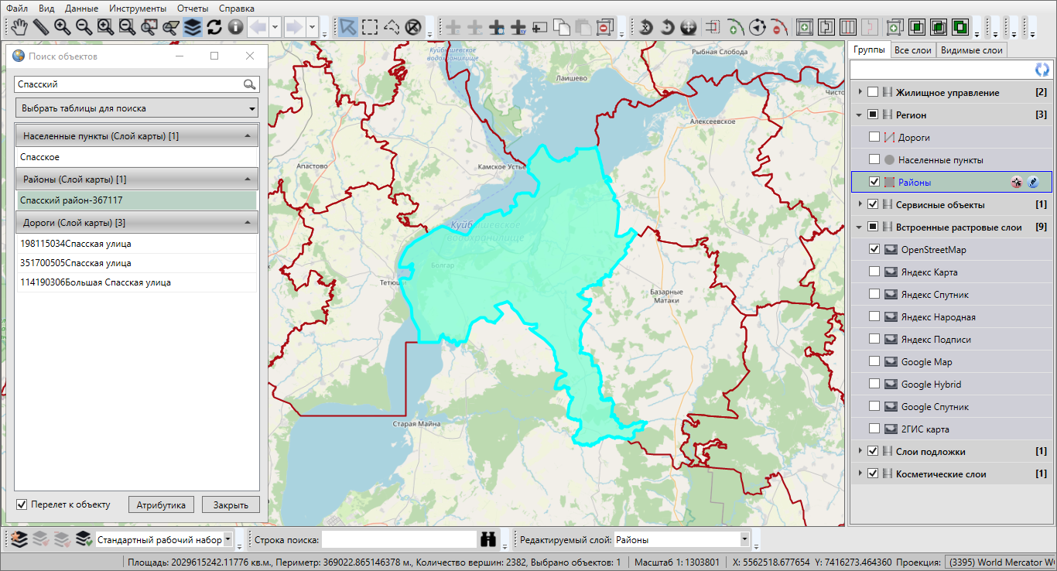Open the Выбрать таблицы для поиска dropdown
Viewport: 1057px width, 571px height.
pos(137,108)
